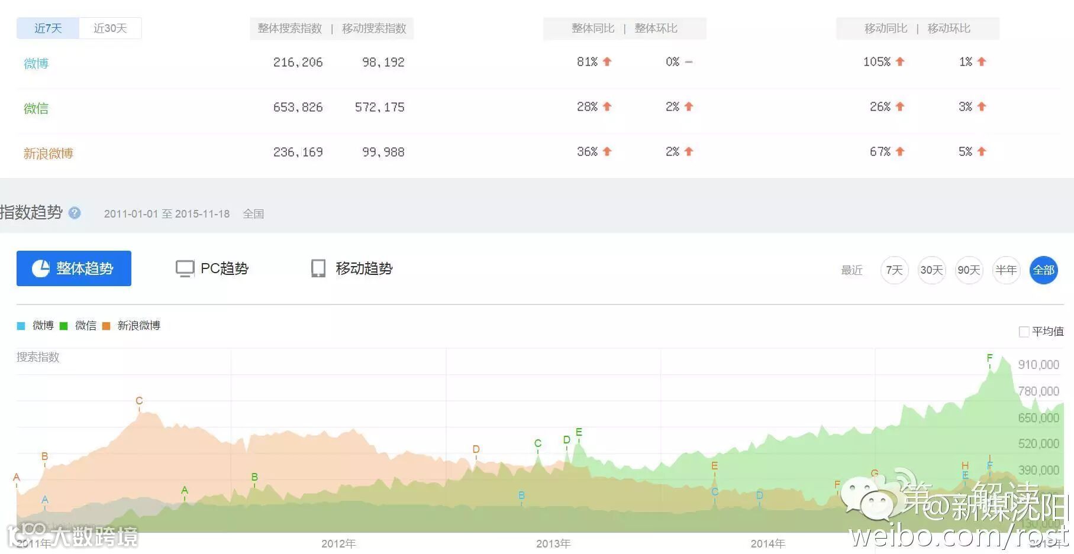
Task: Click the green 微信 legend swatch
Action: 63,326
